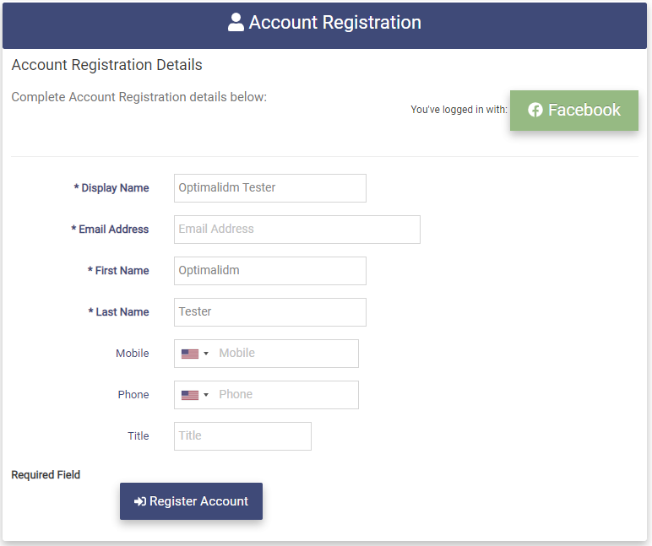Click the user silhouette icon in header
Viewport: 652px width, 546px height.
(236, 23)
